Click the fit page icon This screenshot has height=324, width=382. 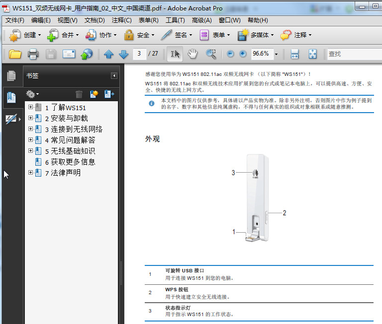312,54
